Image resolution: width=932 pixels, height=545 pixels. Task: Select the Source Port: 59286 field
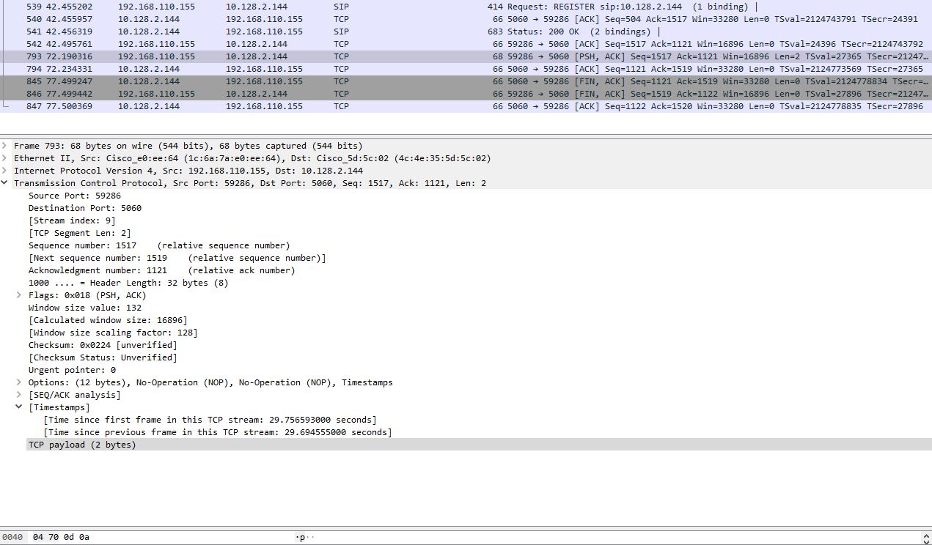73,195
